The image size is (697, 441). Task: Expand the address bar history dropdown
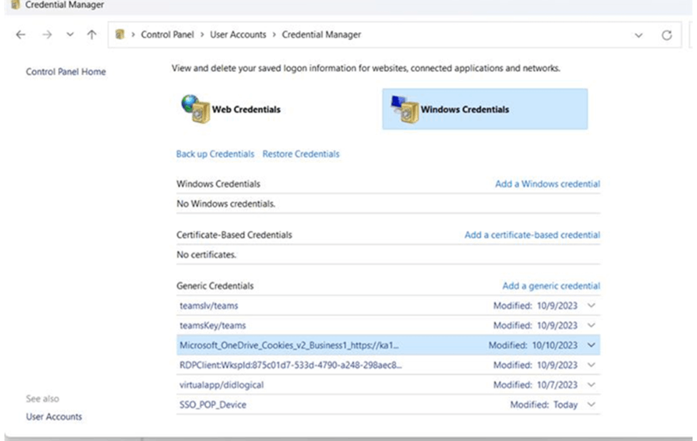point(638,34)
